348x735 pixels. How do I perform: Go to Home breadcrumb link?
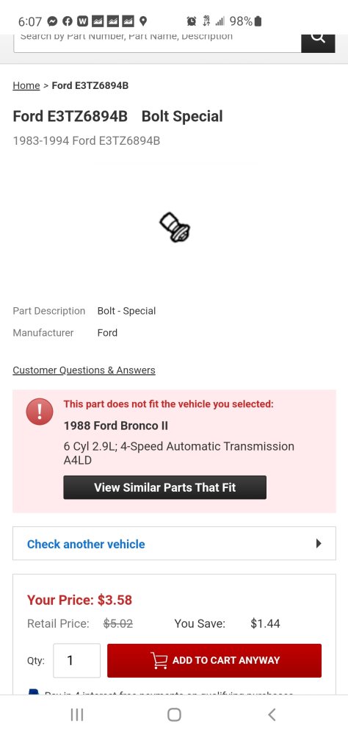coord(26,85)
